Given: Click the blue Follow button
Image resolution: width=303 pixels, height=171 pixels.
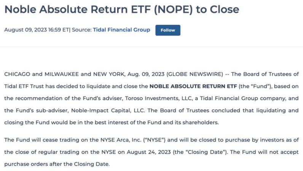Looking at the screenshot, I should pyautogui.click(x=167, y=30).
